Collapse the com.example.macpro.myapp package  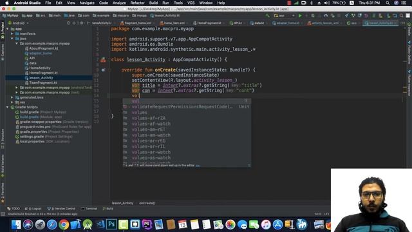17,43
